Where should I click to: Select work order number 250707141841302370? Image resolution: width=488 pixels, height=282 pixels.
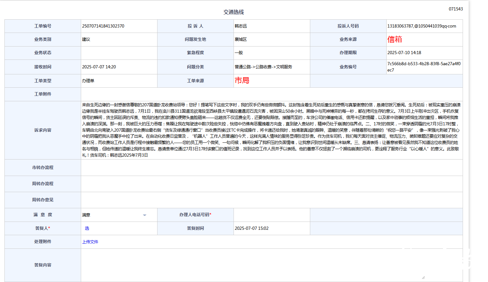coord(103,26)
